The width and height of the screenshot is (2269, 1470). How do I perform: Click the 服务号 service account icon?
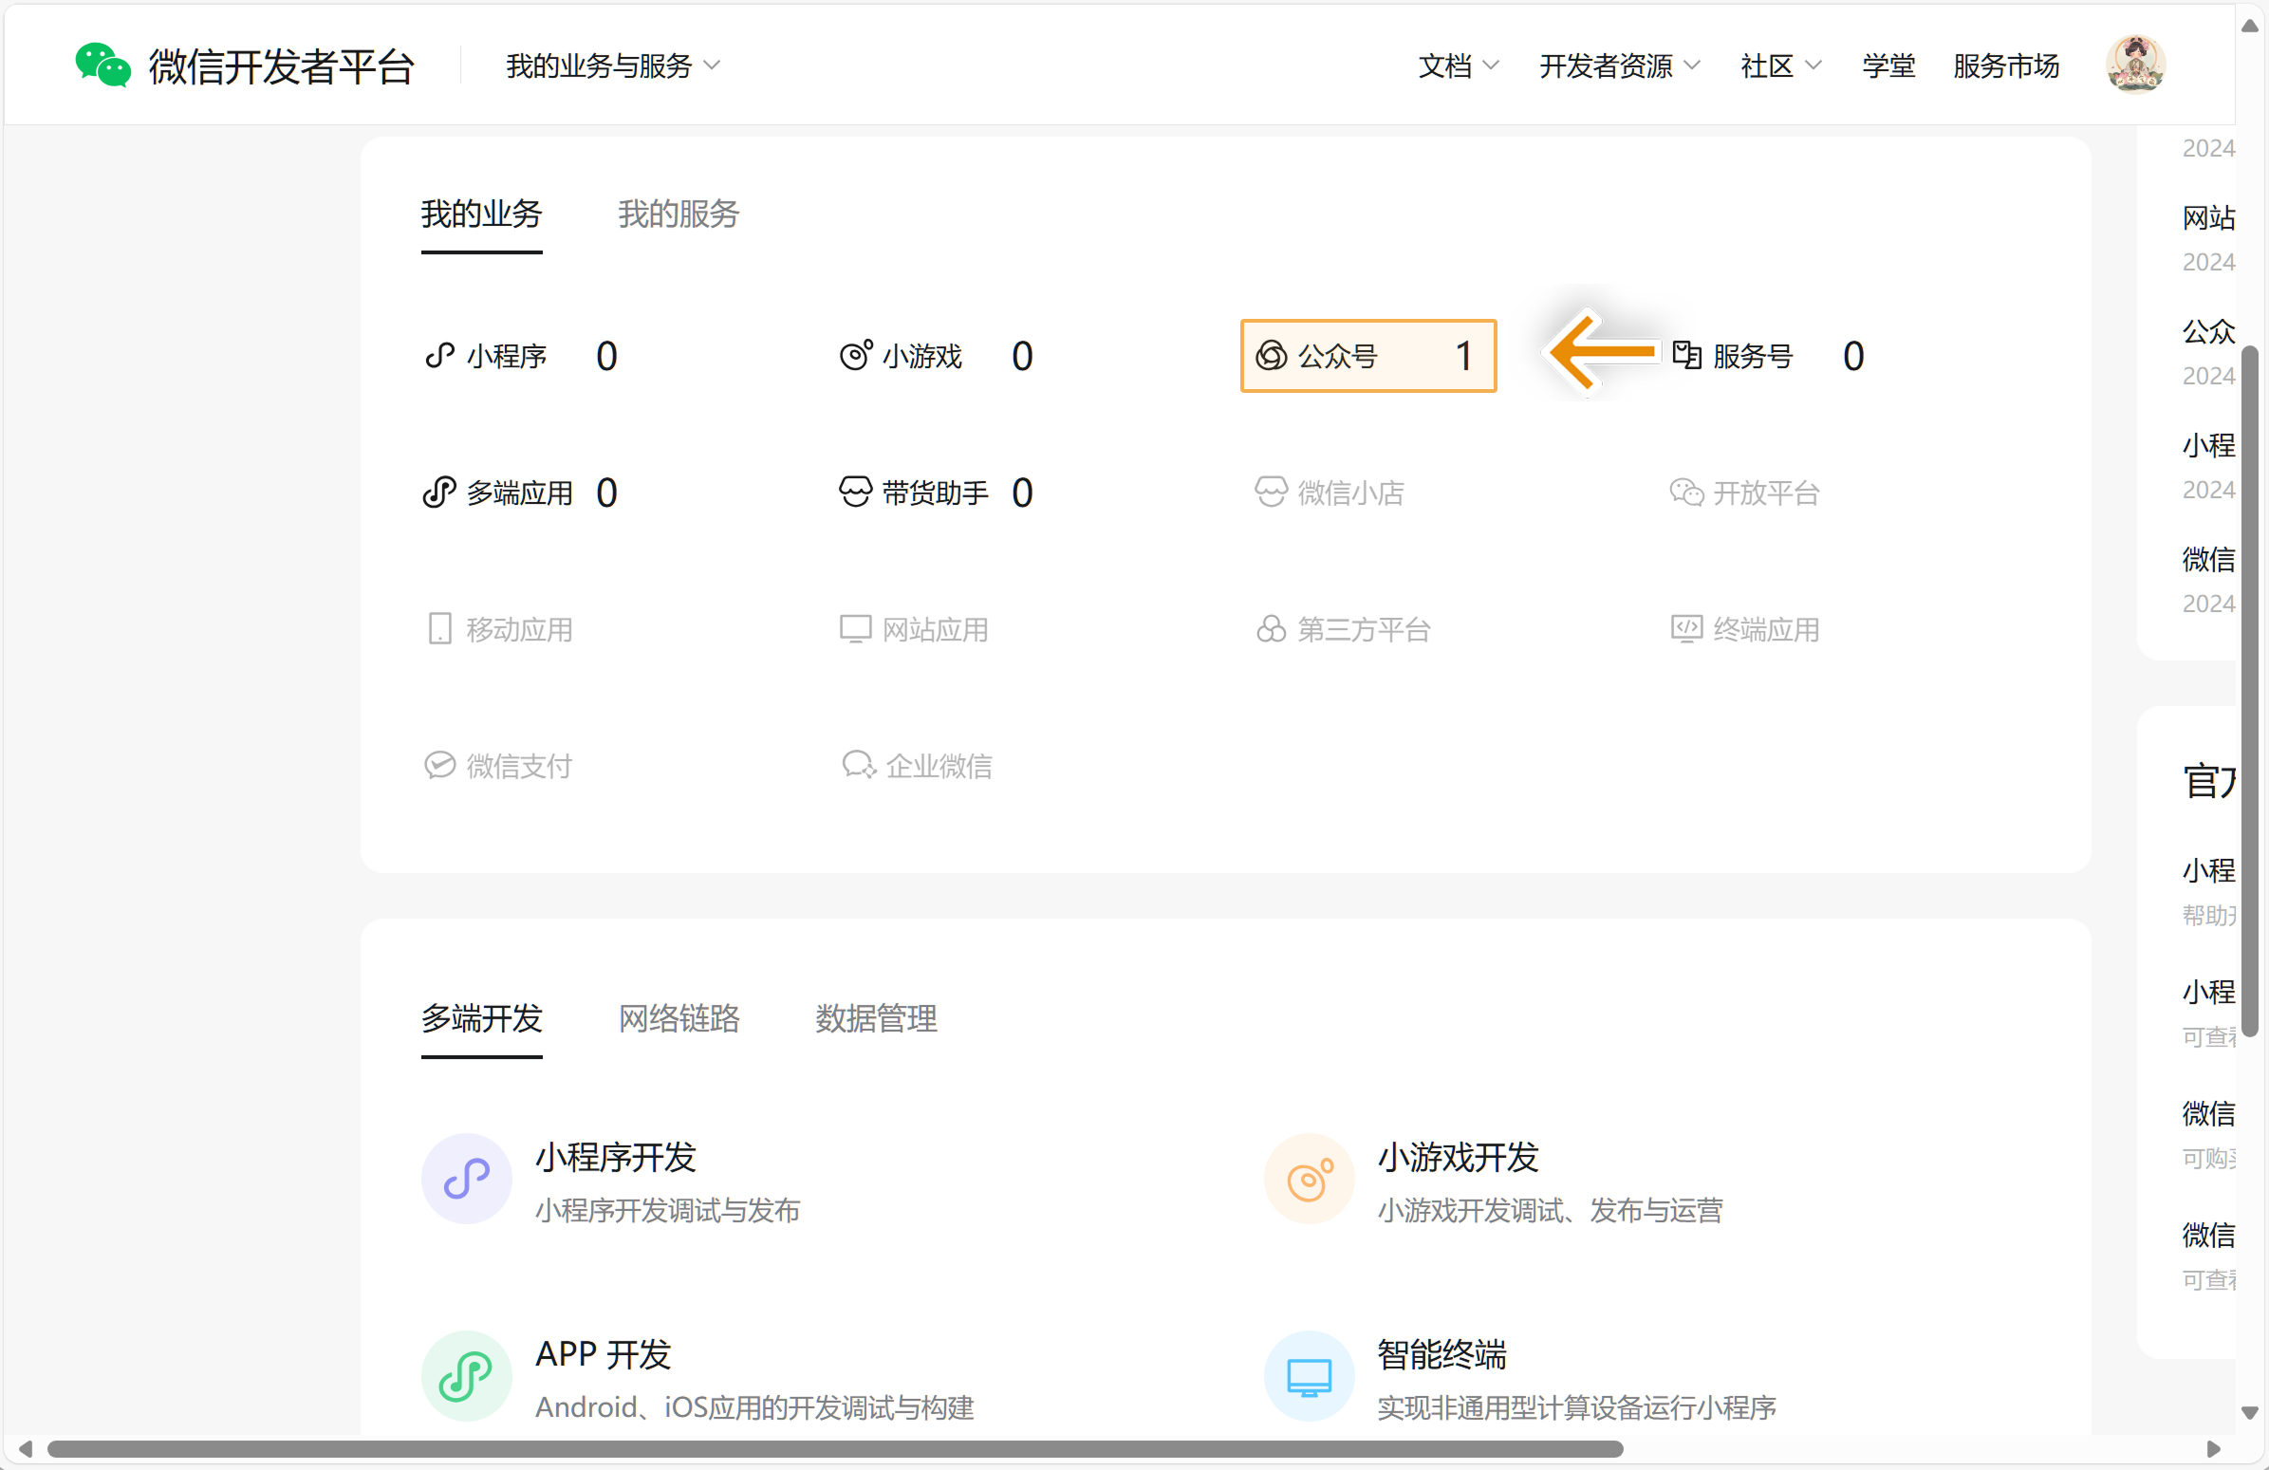coord(1686,356)
